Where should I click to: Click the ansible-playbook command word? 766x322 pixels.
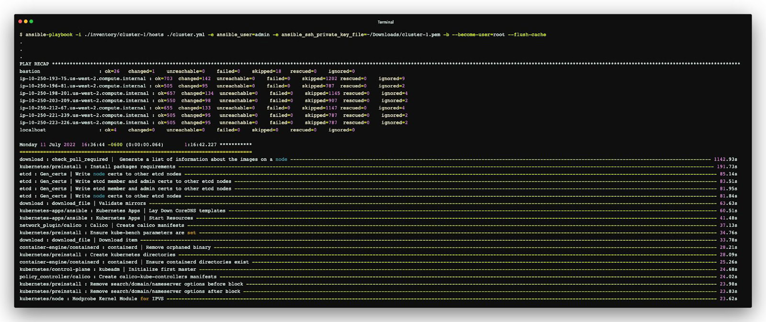49,35
